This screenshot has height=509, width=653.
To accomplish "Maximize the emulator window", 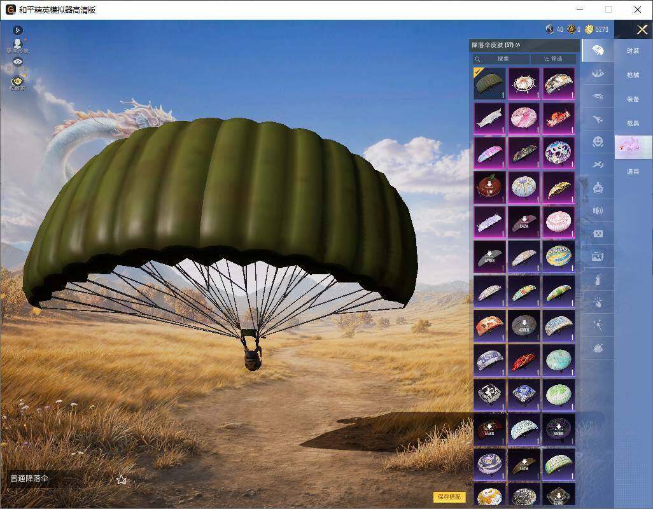I will [608, 10].
